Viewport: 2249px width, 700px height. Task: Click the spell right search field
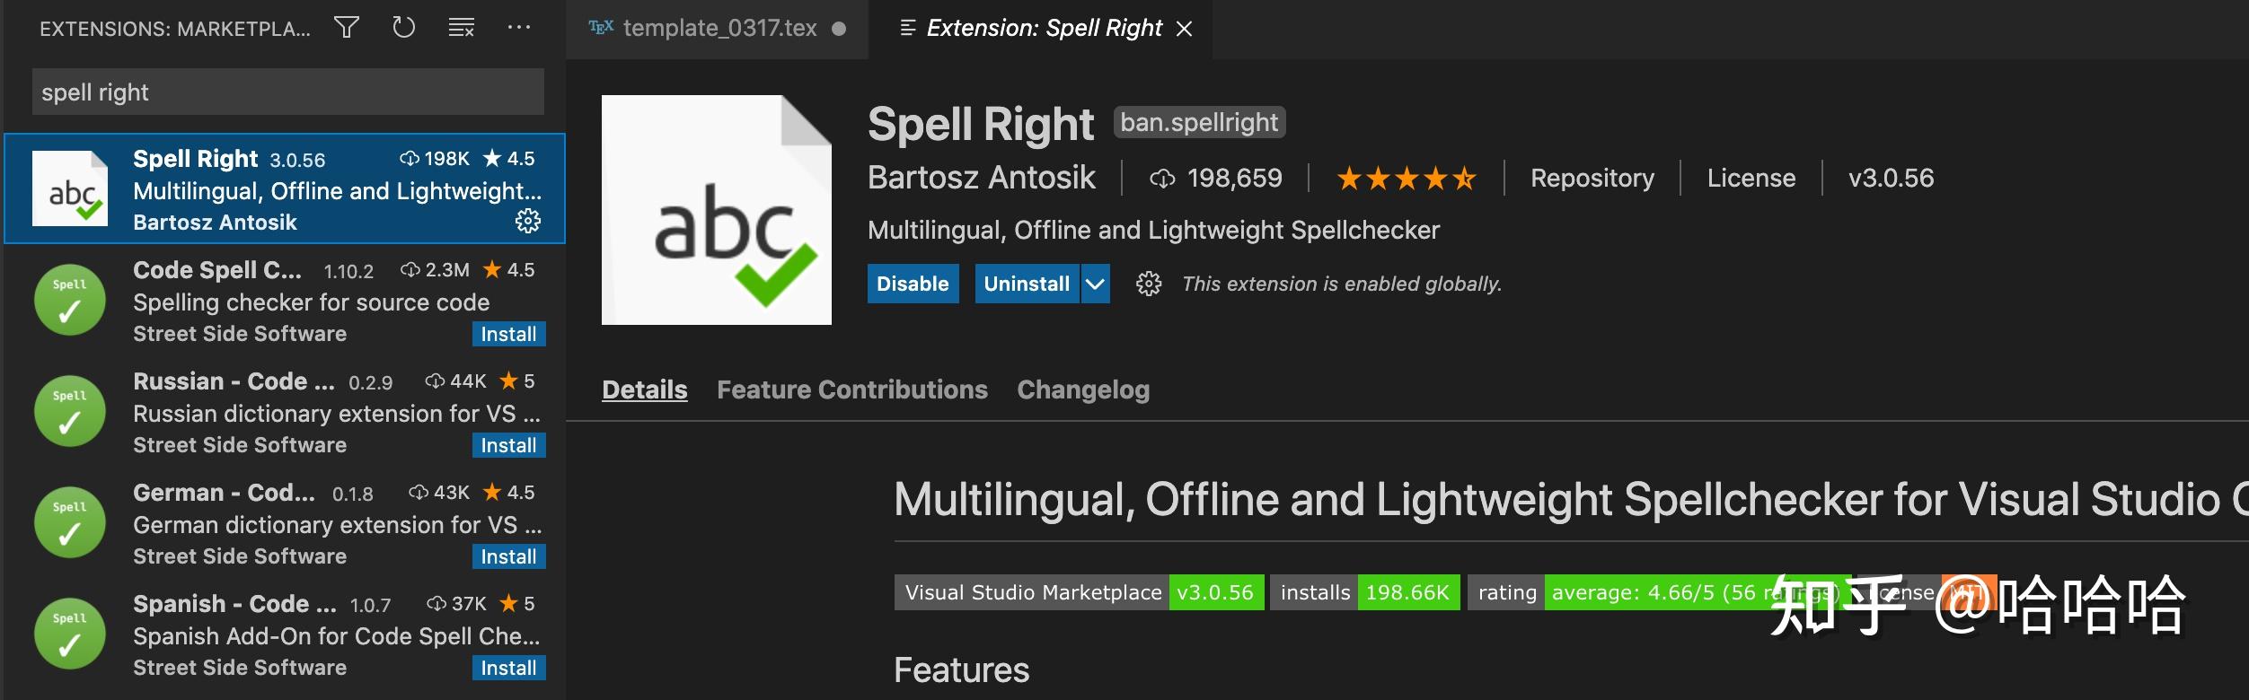pyautogui.click(x=287, y=92)
